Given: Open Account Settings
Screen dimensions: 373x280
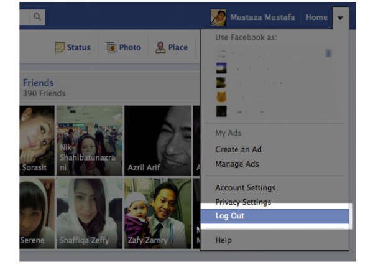Looking at the screenshot, I should click(x=245, y=188).
